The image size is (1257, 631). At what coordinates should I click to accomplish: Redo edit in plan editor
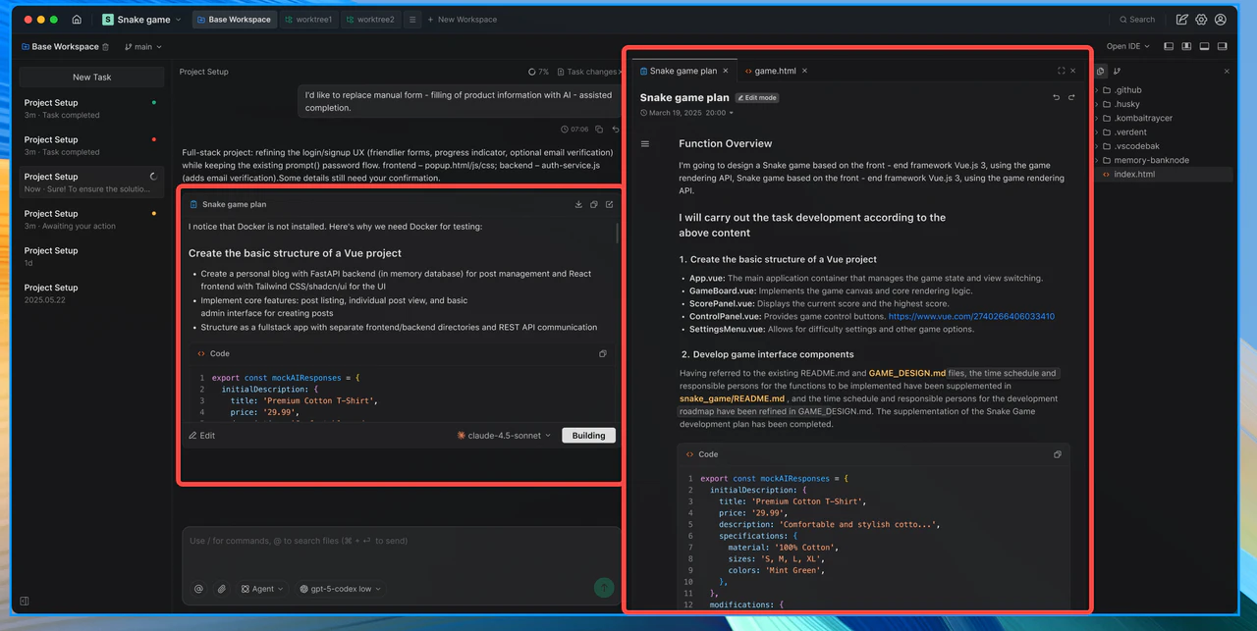(1071, 97)
